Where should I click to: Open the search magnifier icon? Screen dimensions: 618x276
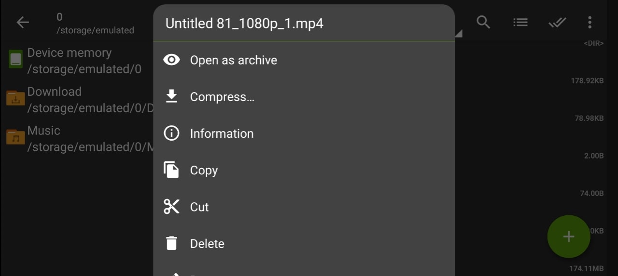483,22
